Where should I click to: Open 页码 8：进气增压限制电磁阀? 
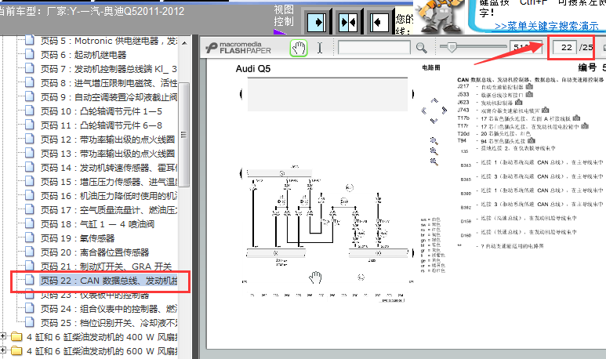[109, 83]
